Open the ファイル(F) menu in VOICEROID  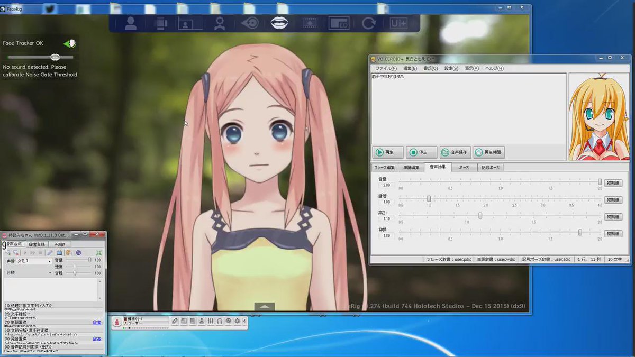[x=386, y=68]
